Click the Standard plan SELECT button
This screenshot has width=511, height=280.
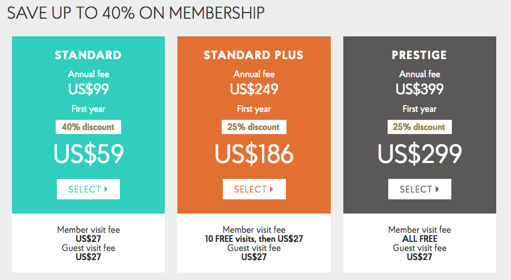(x=88, y=189)
